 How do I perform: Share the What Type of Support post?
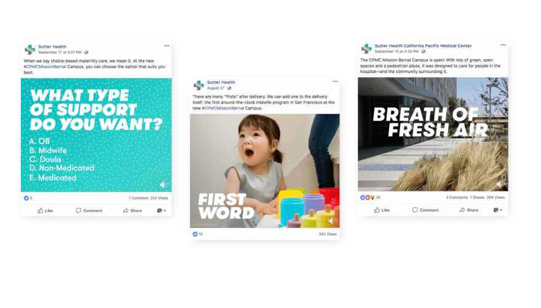tap(132, 210)
